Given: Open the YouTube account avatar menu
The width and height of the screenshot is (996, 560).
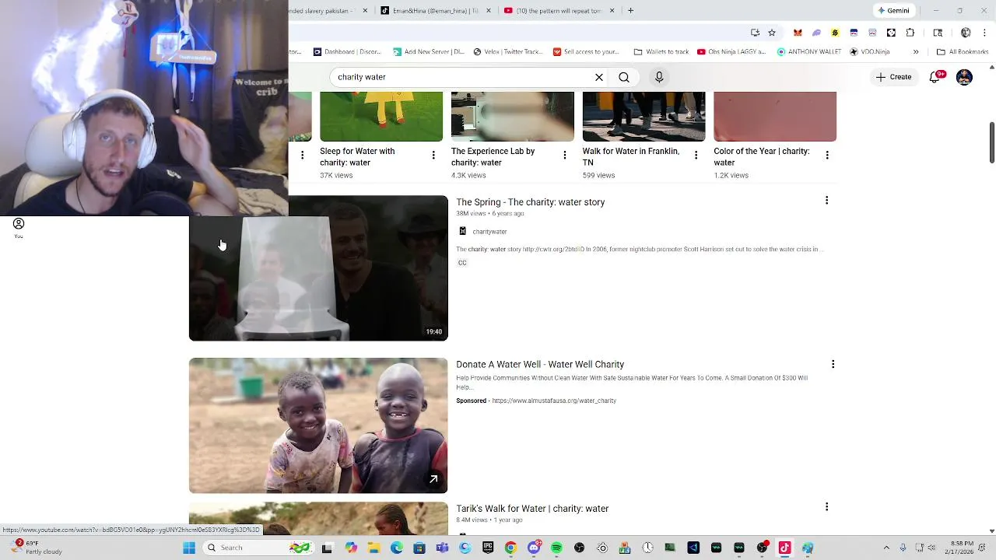Looking at the screenshot, I should coord(964,77).
